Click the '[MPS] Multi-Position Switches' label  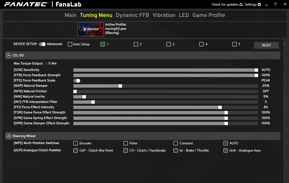(x=36, y=143)
